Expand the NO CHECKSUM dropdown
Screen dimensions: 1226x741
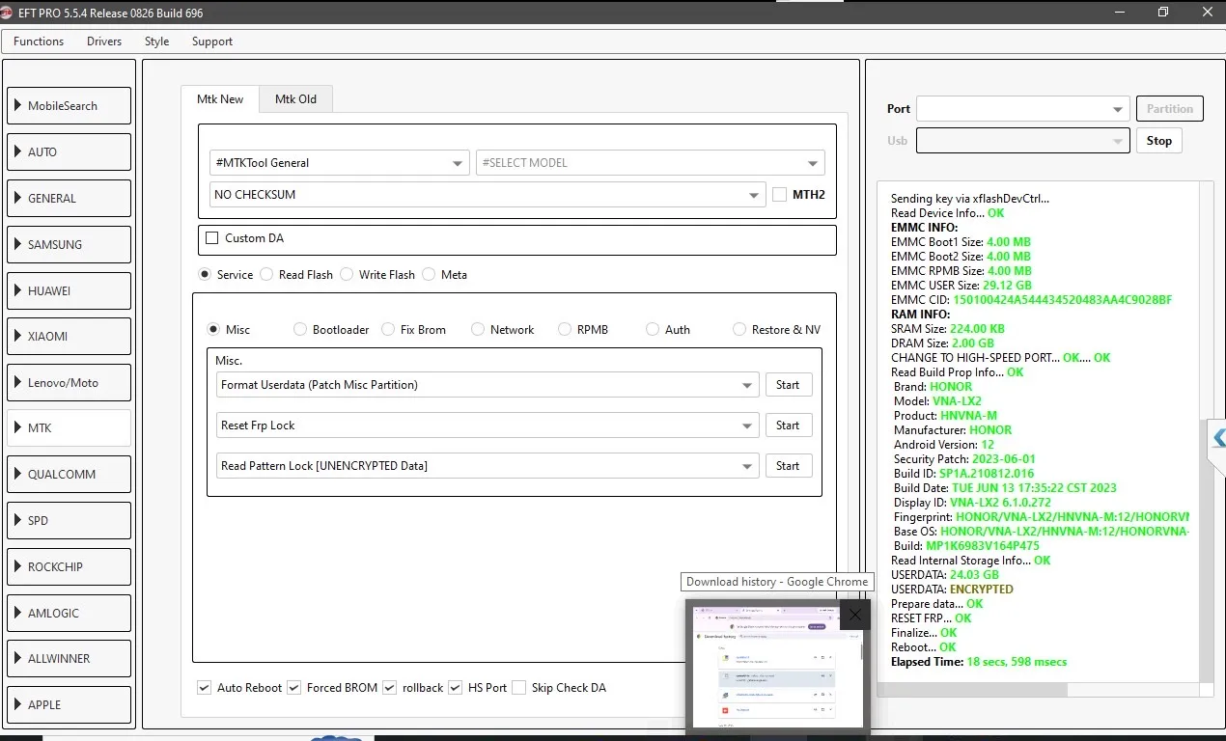488,195
